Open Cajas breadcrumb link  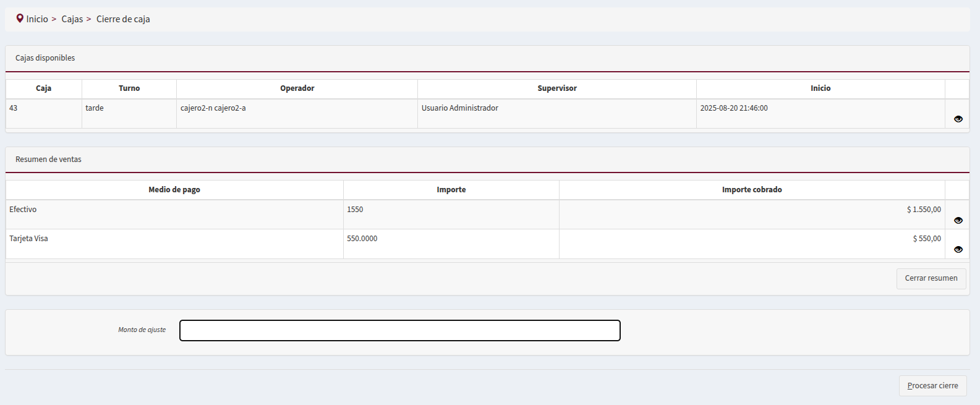point(72,19)
